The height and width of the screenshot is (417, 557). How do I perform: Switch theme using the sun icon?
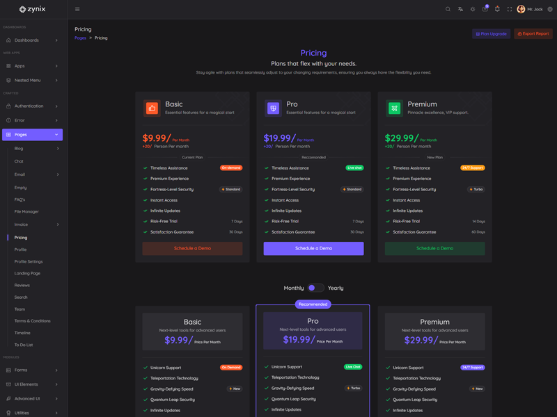coord(473,9)
